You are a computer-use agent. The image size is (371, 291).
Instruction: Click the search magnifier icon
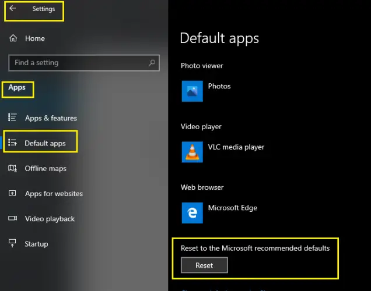pos(152,63)
